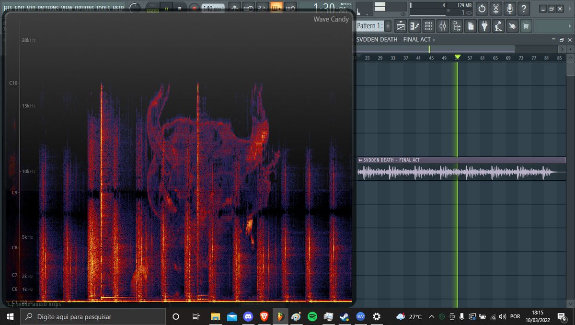This screenshot has height=325, width=575.
Task: Open the OPTIONS menu
Action: click(84, 8)
